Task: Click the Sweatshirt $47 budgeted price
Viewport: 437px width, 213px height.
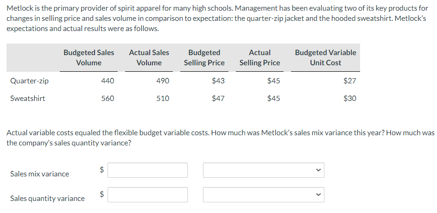Action: coord(218,98)
